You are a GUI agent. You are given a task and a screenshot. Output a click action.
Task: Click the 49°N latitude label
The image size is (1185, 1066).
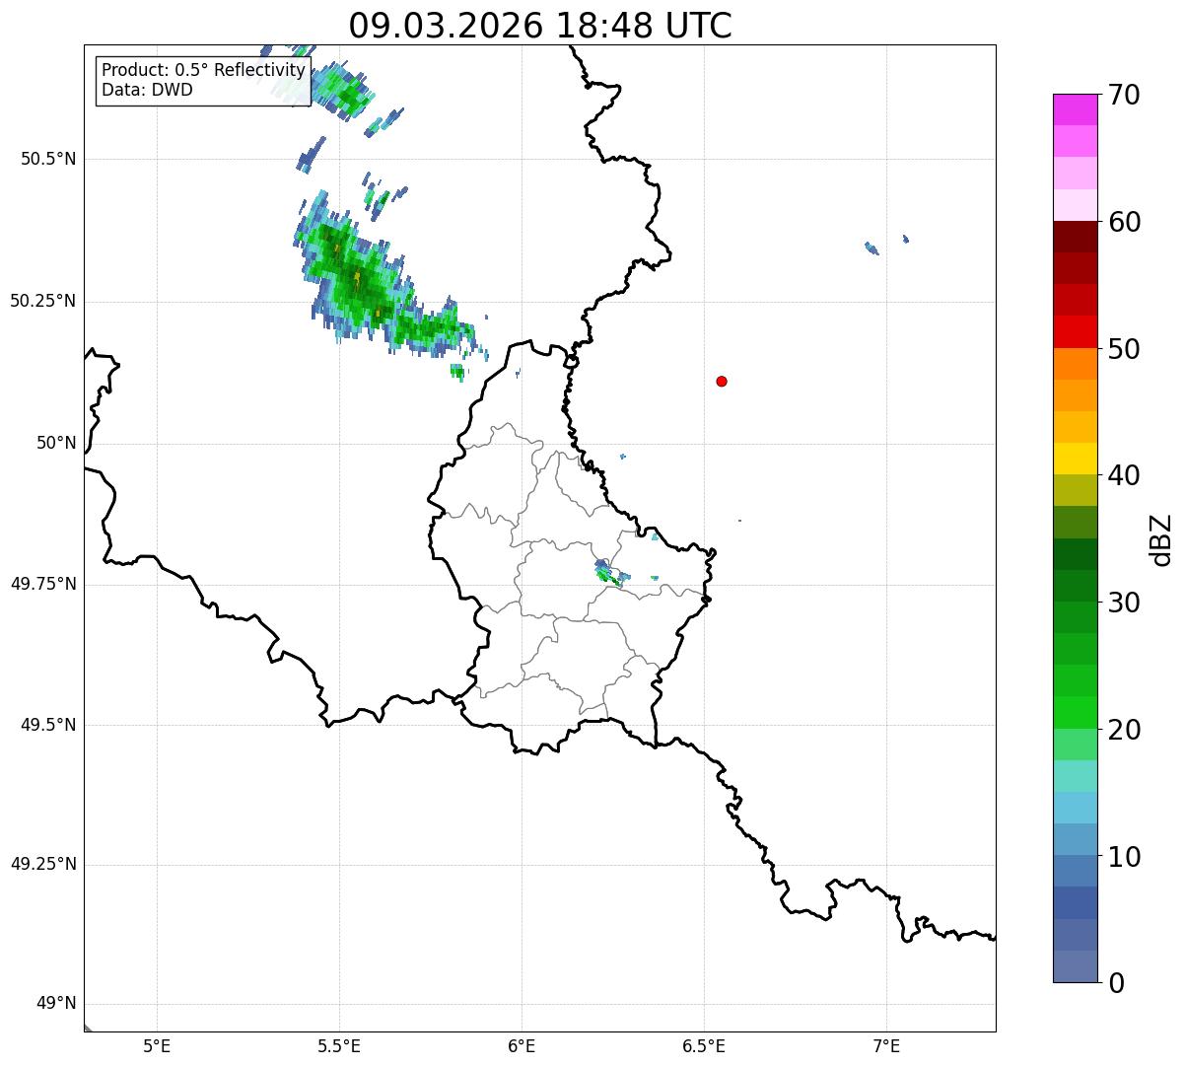pyautogui.click(x=56, y=1004)
